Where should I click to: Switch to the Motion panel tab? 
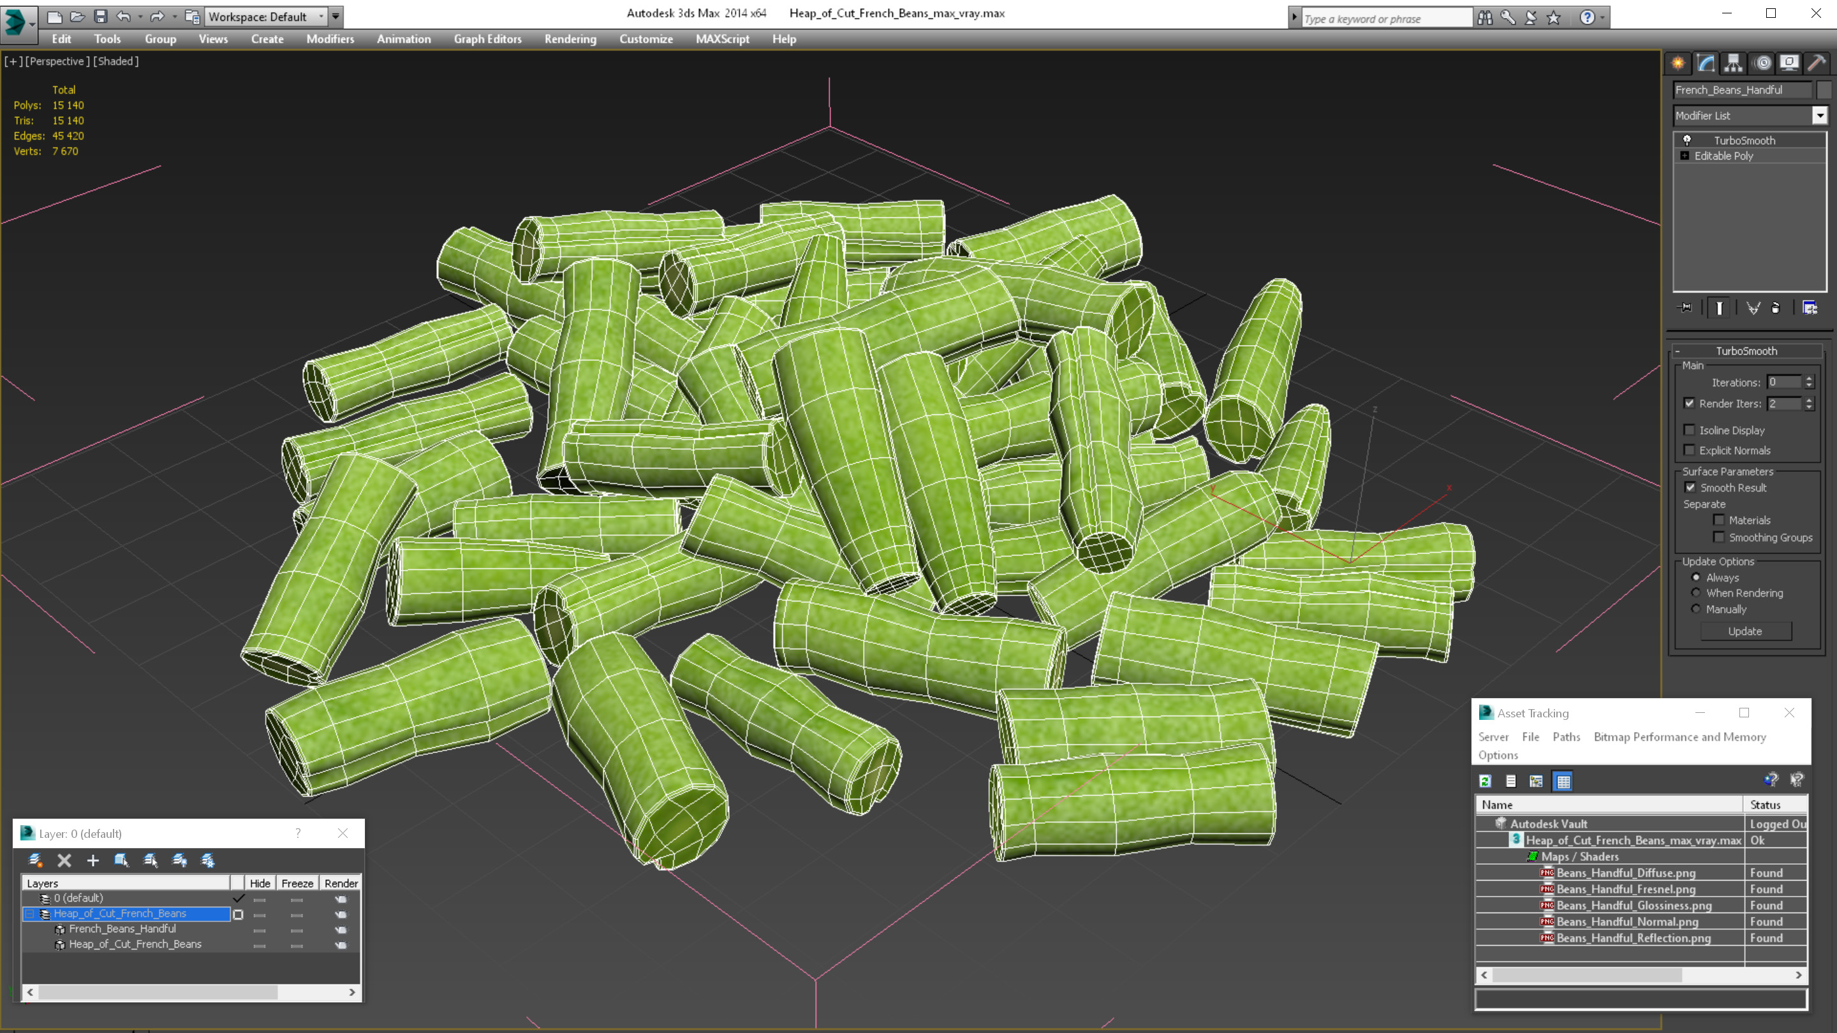click(x=1762, y=64)
